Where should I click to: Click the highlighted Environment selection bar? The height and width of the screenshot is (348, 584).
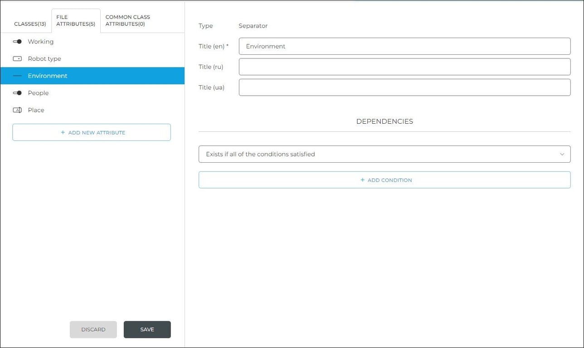click(x=92, y=76)
